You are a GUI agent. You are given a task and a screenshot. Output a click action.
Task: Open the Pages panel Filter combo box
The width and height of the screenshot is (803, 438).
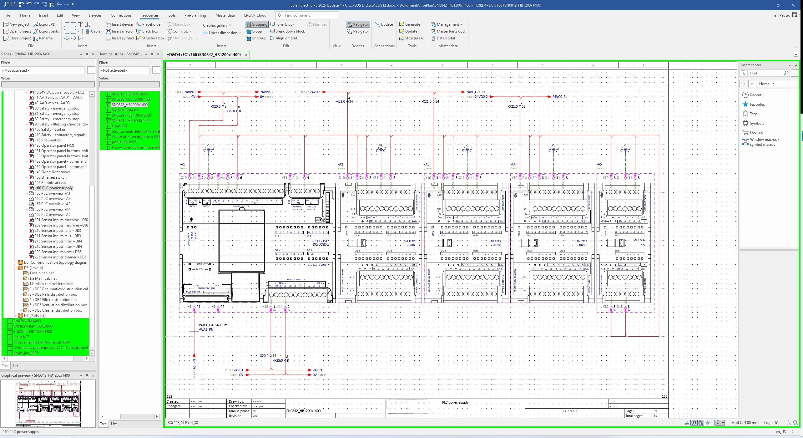pos(43,70)
